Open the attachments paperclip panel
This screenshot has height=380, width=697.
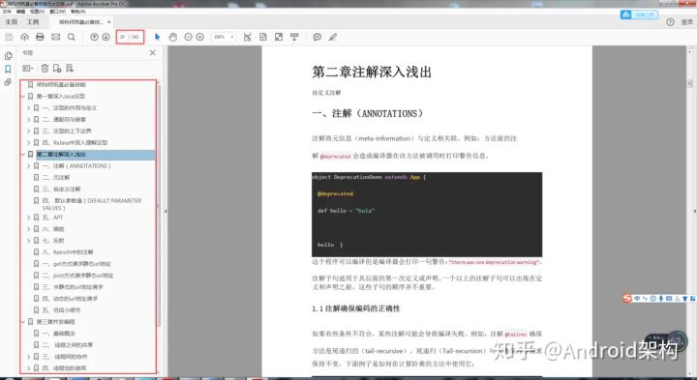(x=8, y=82)
